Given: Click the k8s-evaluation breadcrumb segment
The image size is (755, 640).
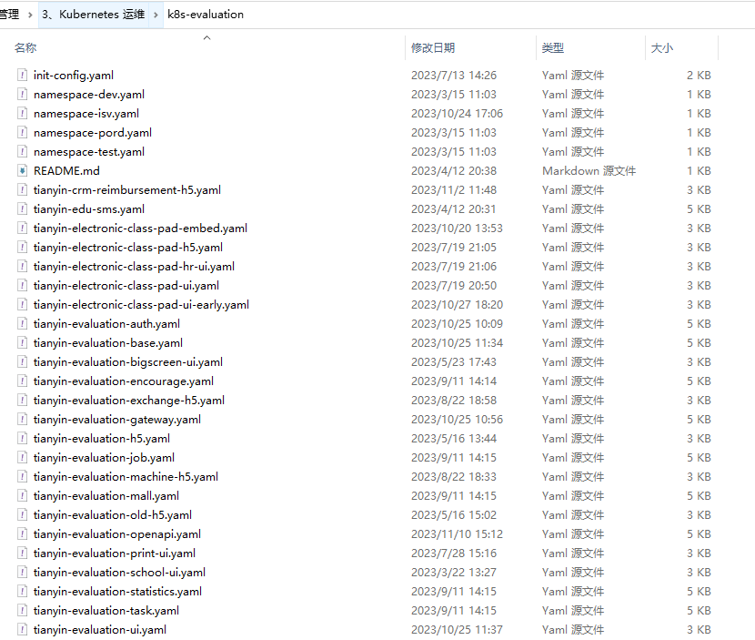Looking at the screenshot, I should click(x=206, y=15).
